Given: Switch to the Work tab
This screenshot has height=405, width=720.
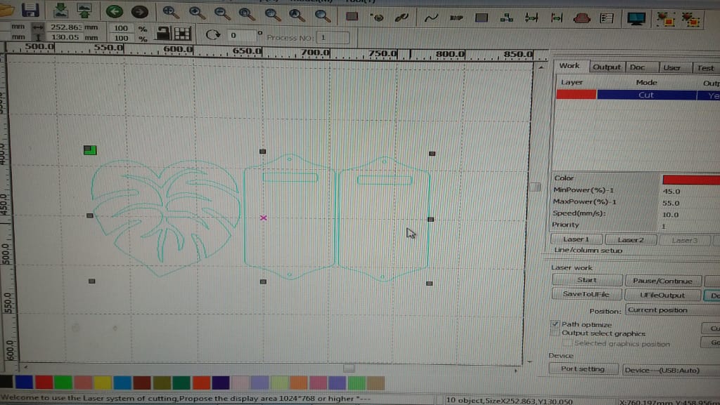Looking at the screenshot, I should click(570, 66).
